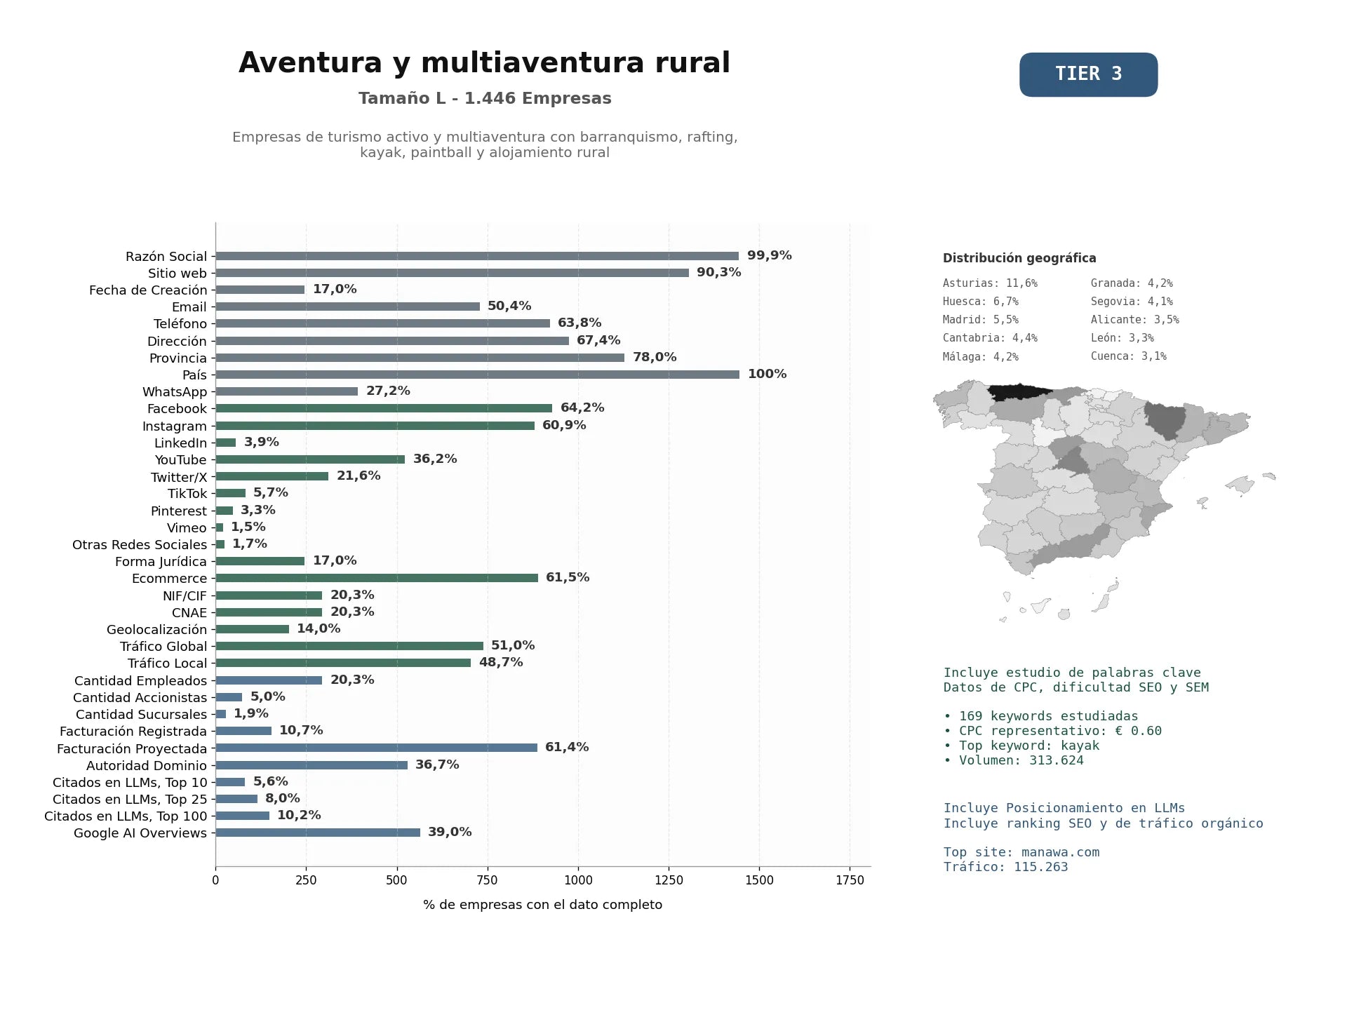Viewport: 1347px width, 1010px height.
Task: Select 'Madrid: 5,5%' entry
Action: [981, 320]
